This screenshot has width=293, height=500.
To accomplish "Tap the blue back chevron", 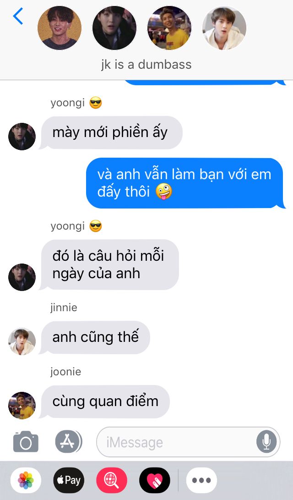I will 18,16.
